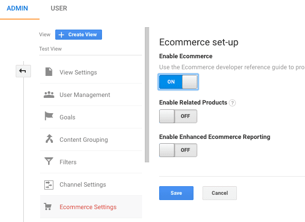Image resolution: width=305 pixels, height=222 pixels.
Task: Select Ecommerce Settings
Action: pos(91,207)
